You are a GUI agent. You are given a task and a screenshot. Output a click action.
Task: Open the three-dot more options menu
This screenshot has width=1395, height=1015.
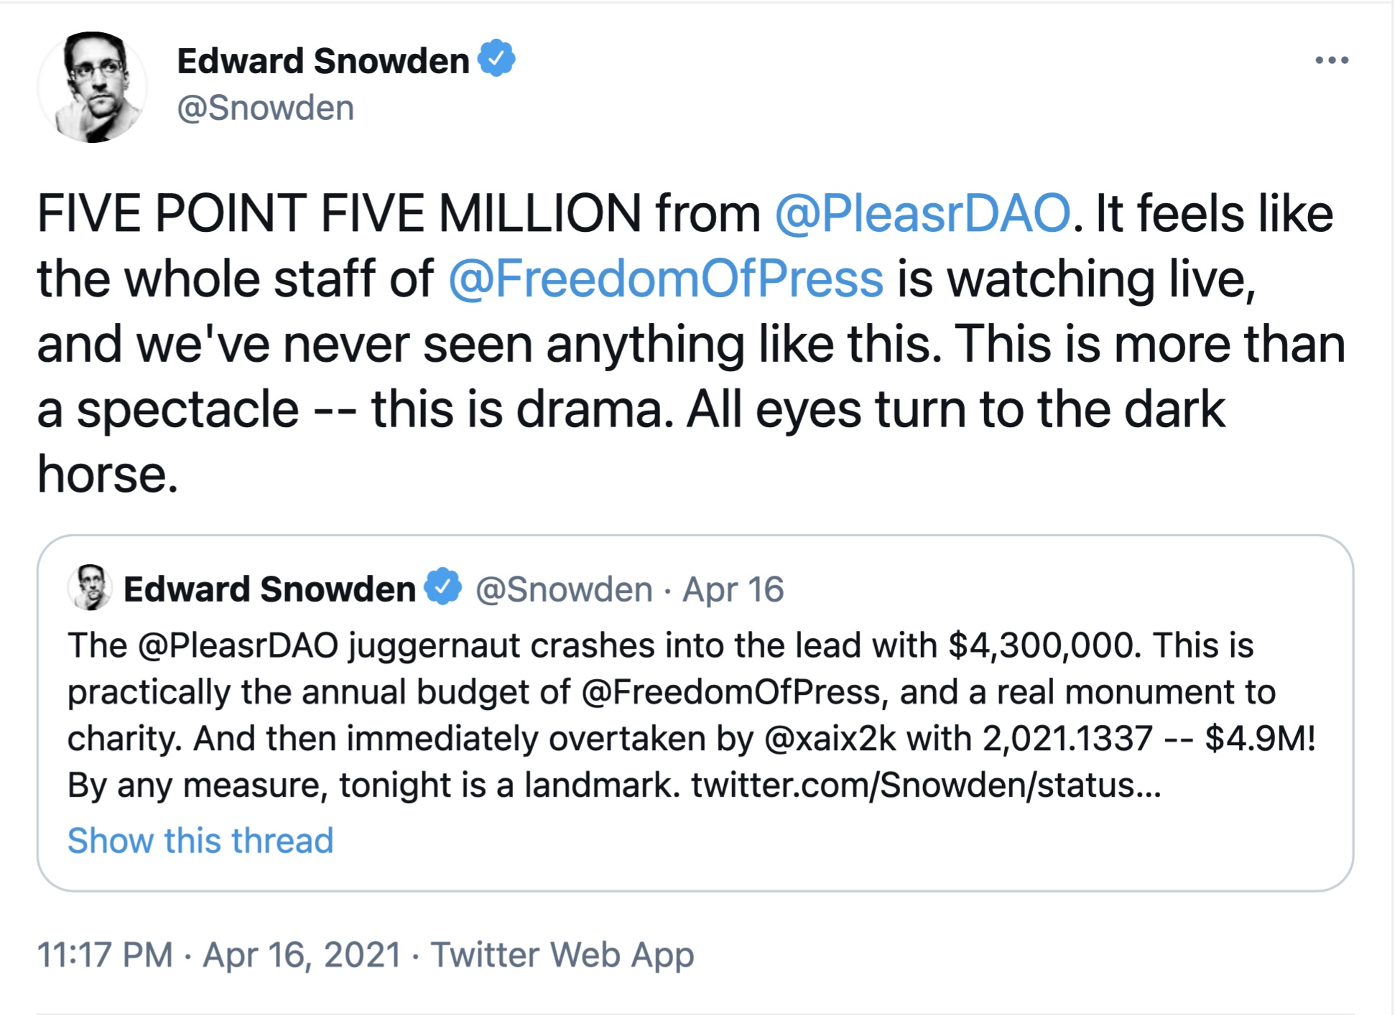(1331, 60)
